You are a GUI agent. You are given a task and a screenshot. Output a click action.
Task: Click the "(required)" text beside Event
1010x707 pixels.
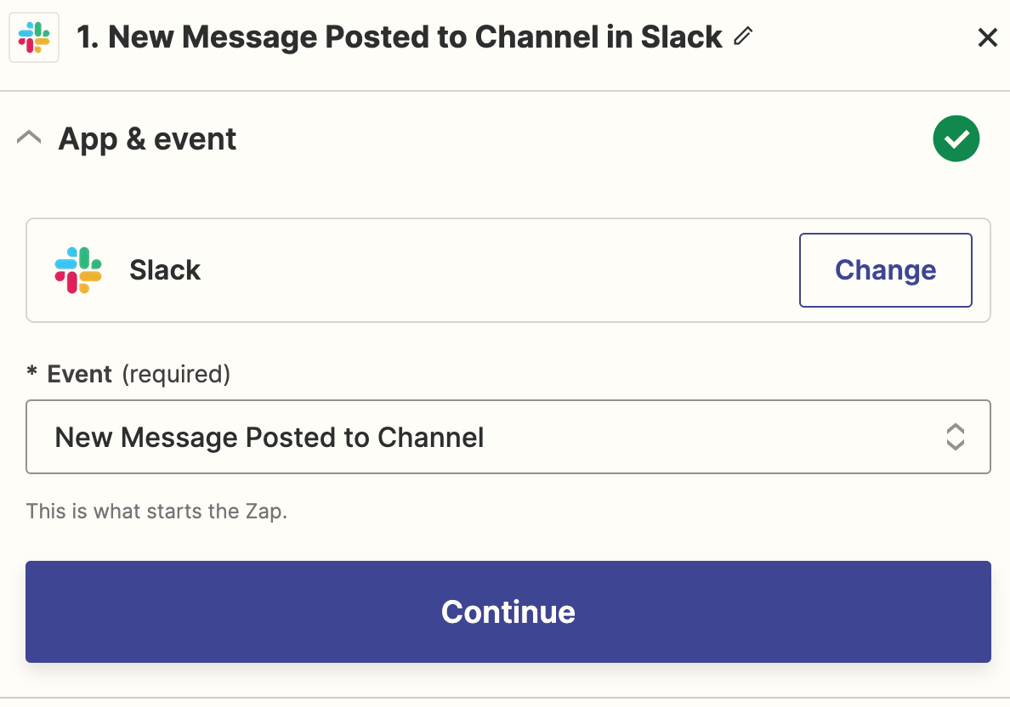coord(176,374)
